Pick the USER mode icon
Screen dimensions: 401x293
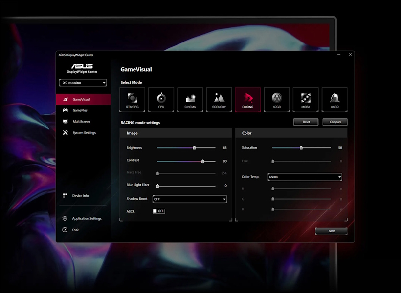pos(334,99)
